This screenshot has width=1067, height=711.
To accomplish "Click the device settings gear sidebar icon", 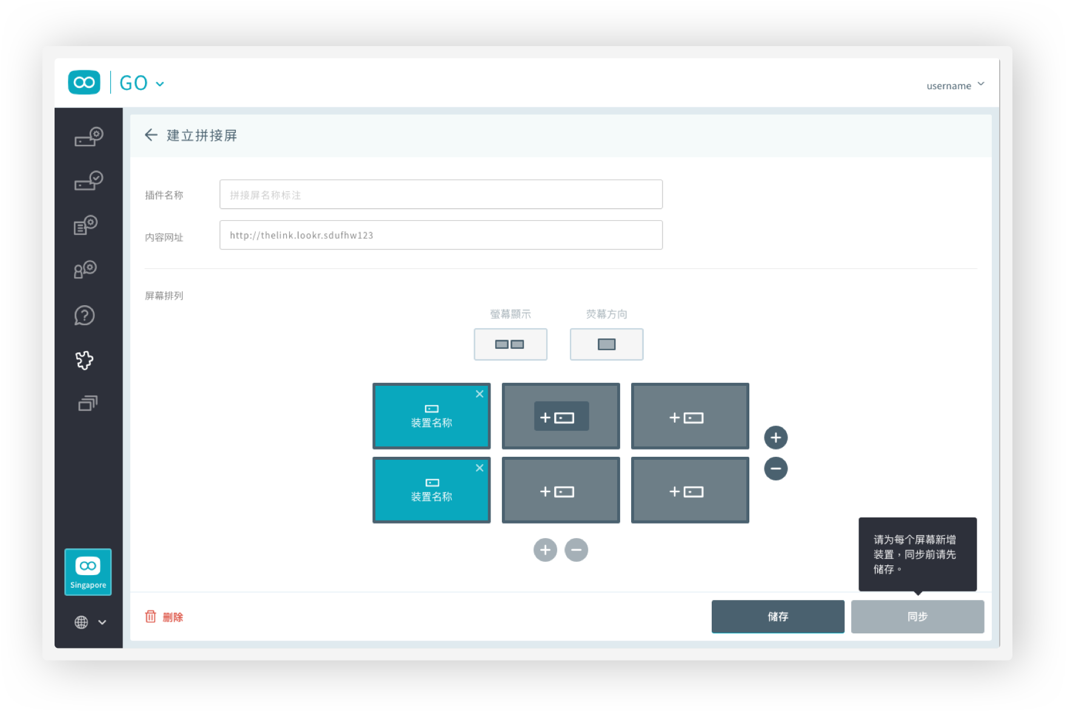I will tap(89, 137).
